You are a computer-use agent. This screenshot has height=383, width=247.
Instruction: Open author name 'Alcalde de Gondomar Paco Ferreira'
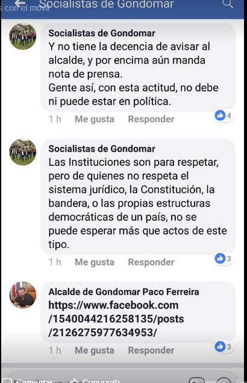click(123, 292)
